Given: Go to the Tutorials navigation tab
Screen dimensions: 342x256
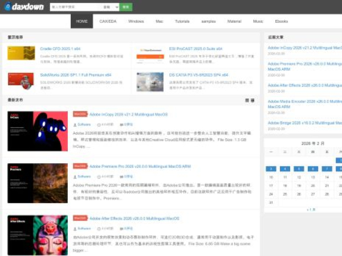Looking at the screenshot, I should (182, 21).
